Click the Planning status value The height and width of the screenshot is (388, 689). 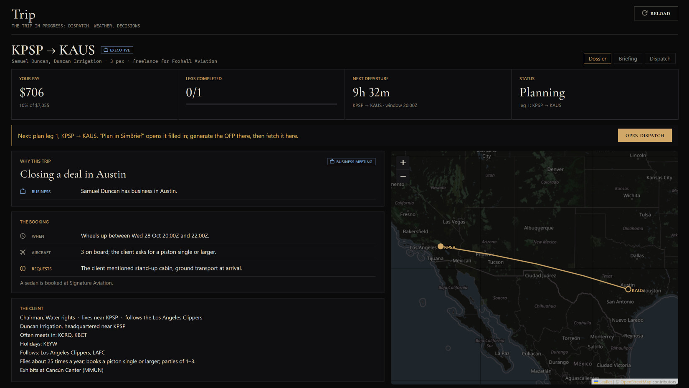542,92
